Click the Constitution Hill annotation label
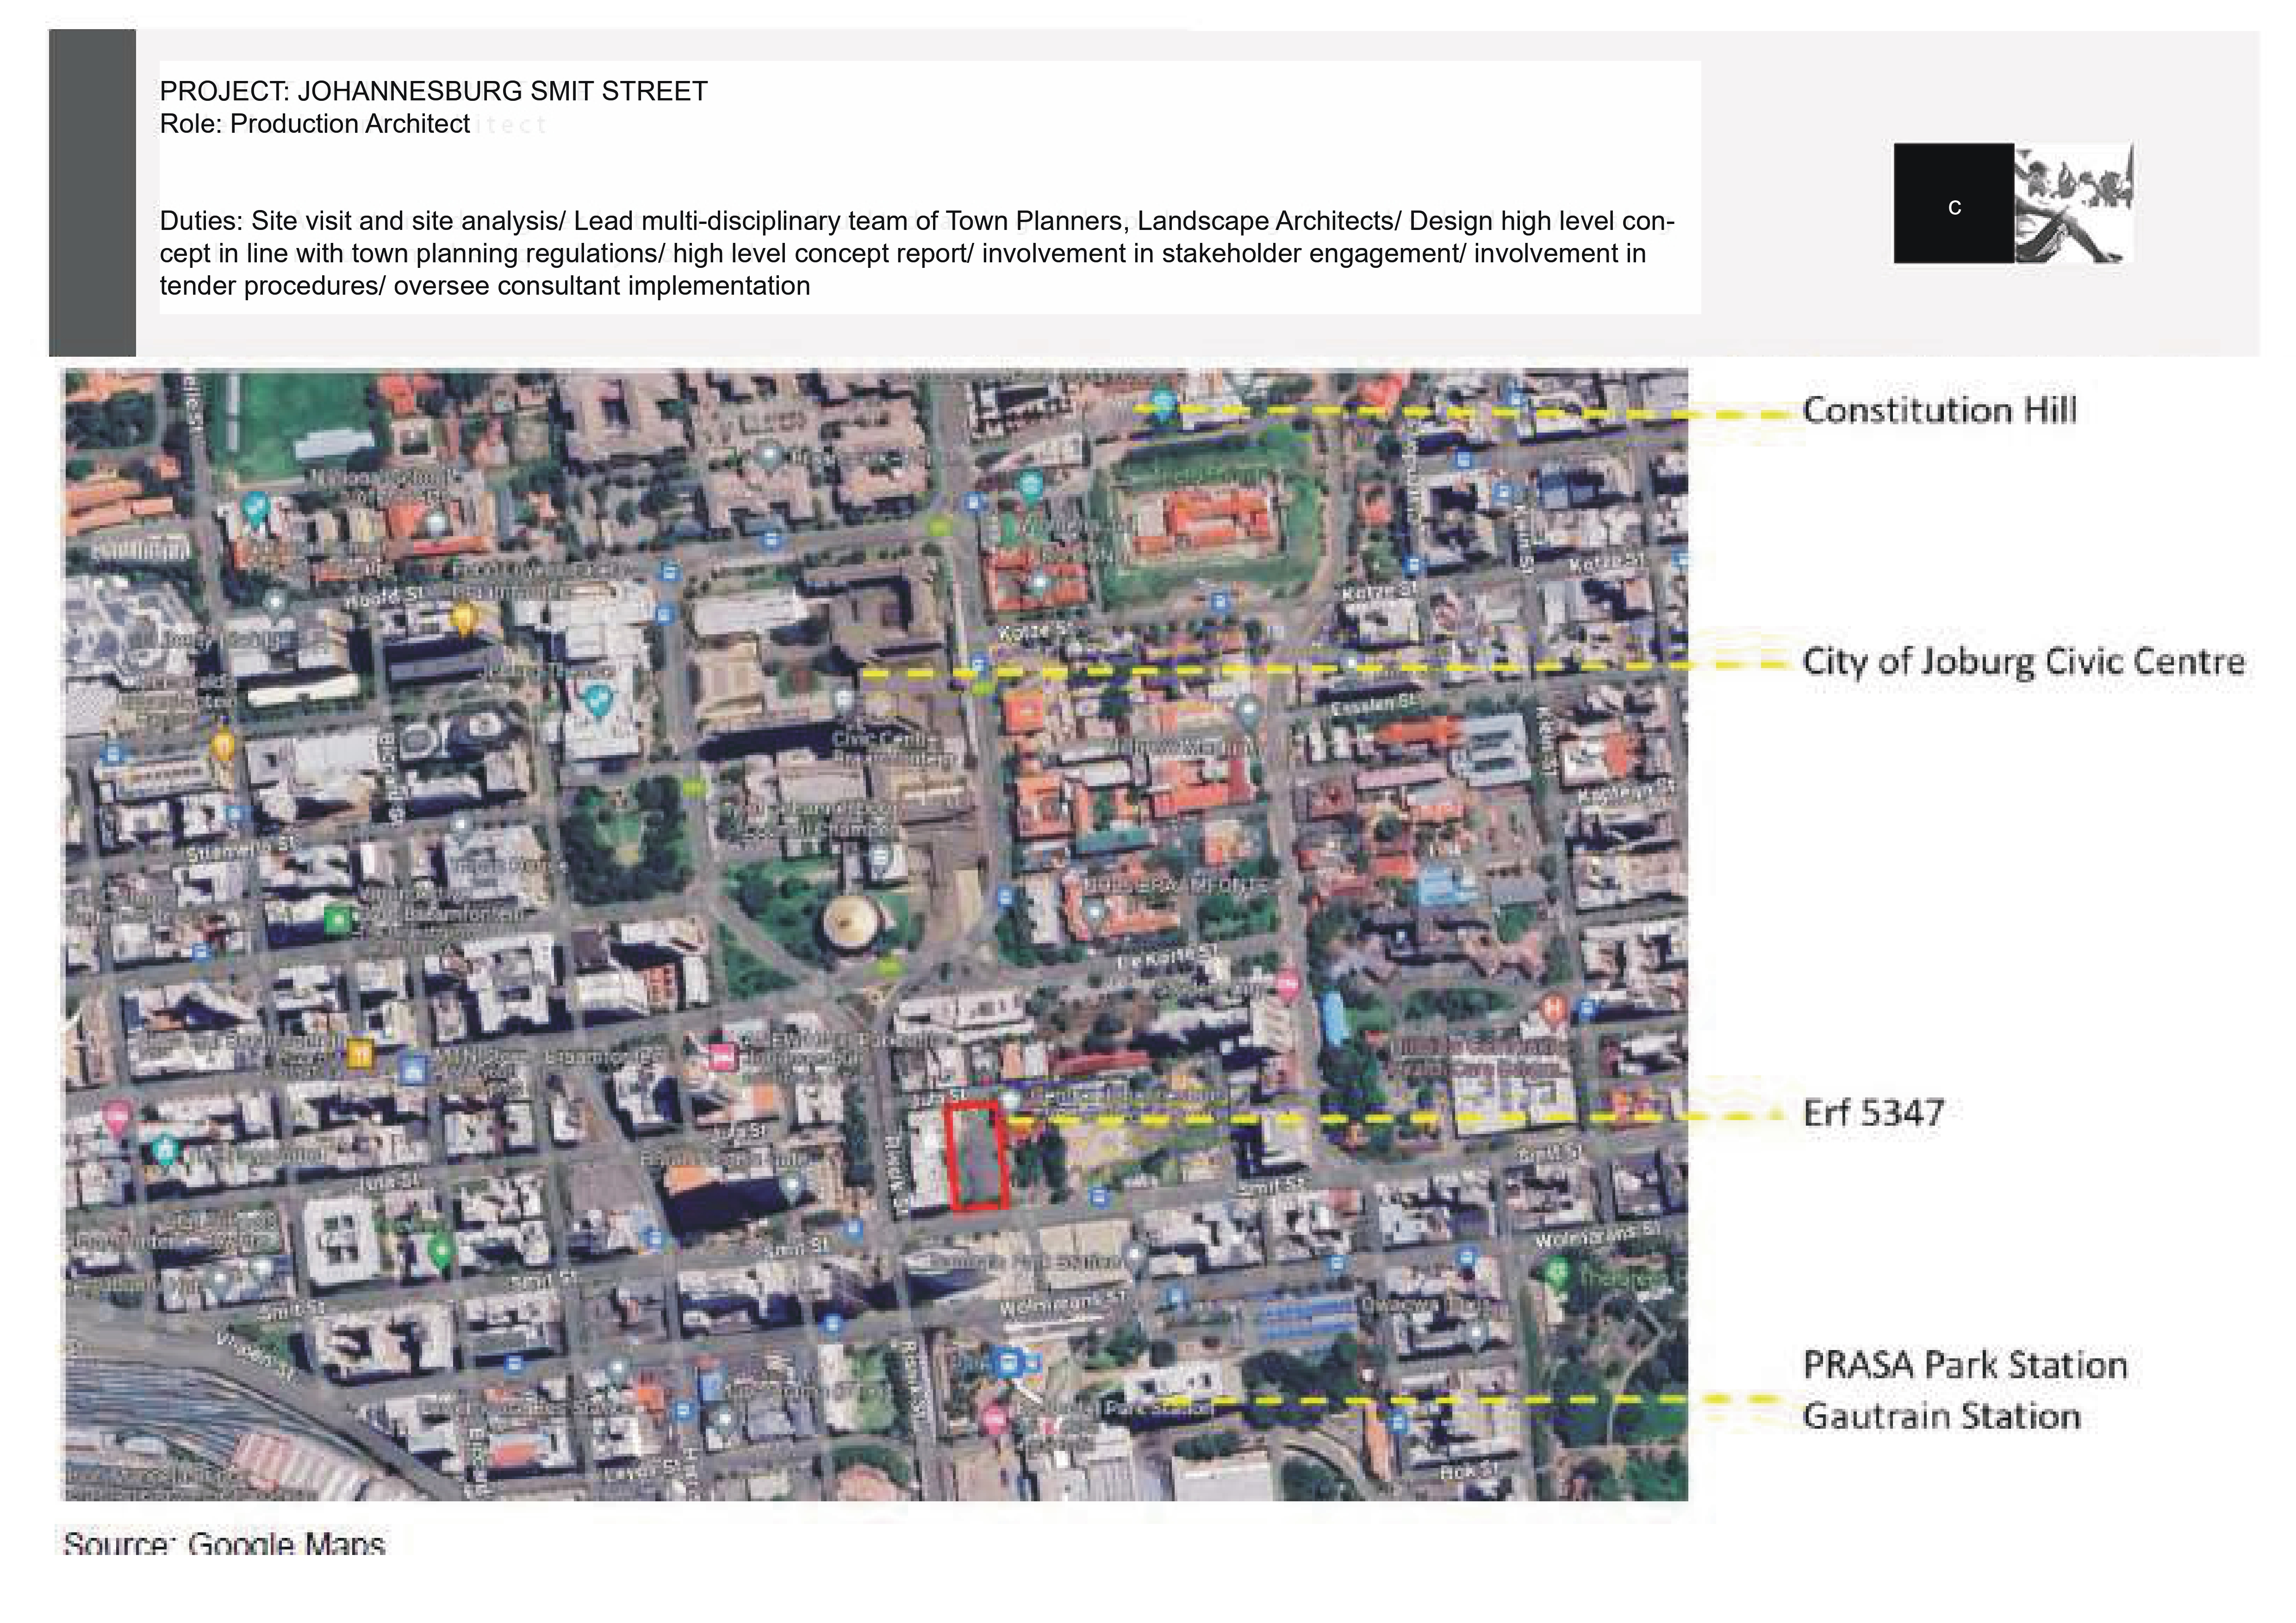The width and height of the screenshot is (2296, 1623). 1939,411
